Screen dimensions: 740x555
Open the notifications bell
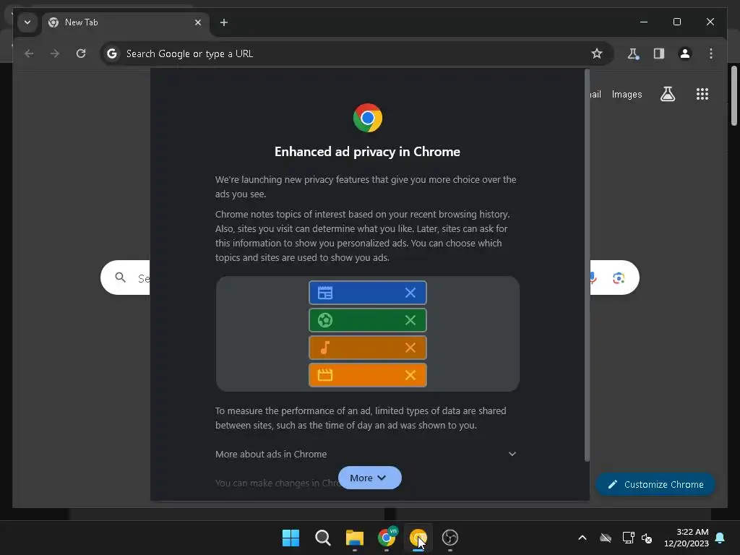pyautogui.click(x=720, y=538)
